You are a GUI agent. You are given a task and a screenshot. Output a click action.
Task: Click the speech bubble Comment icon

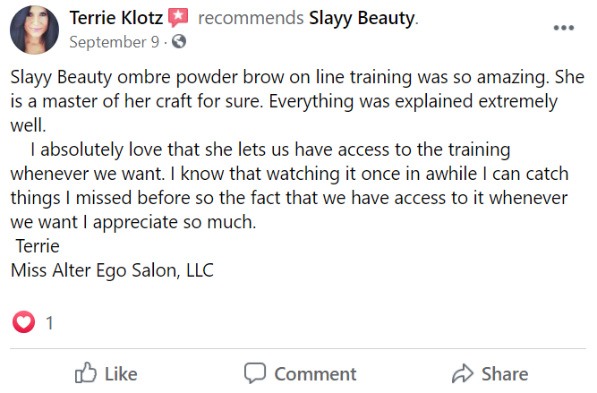coord(255,373)
